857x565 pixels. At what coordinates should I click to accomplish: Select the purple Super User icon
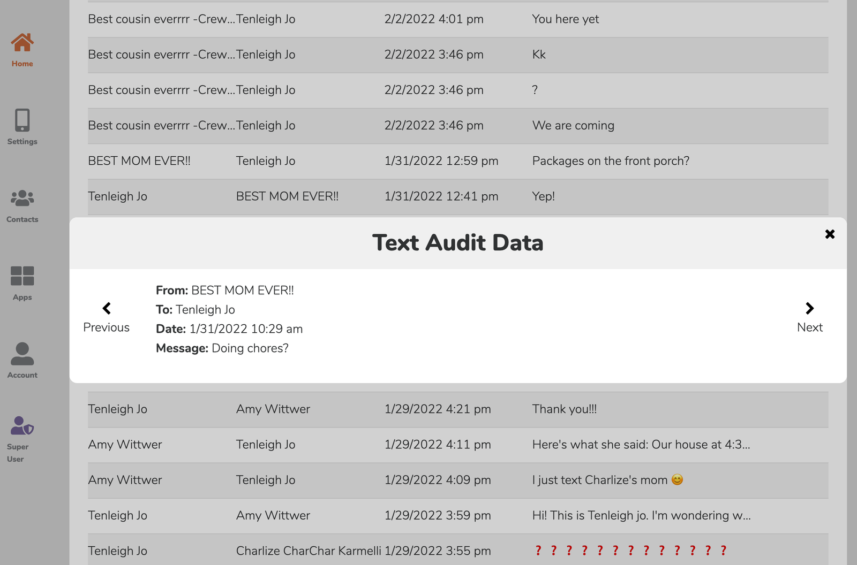pos(21,428)
